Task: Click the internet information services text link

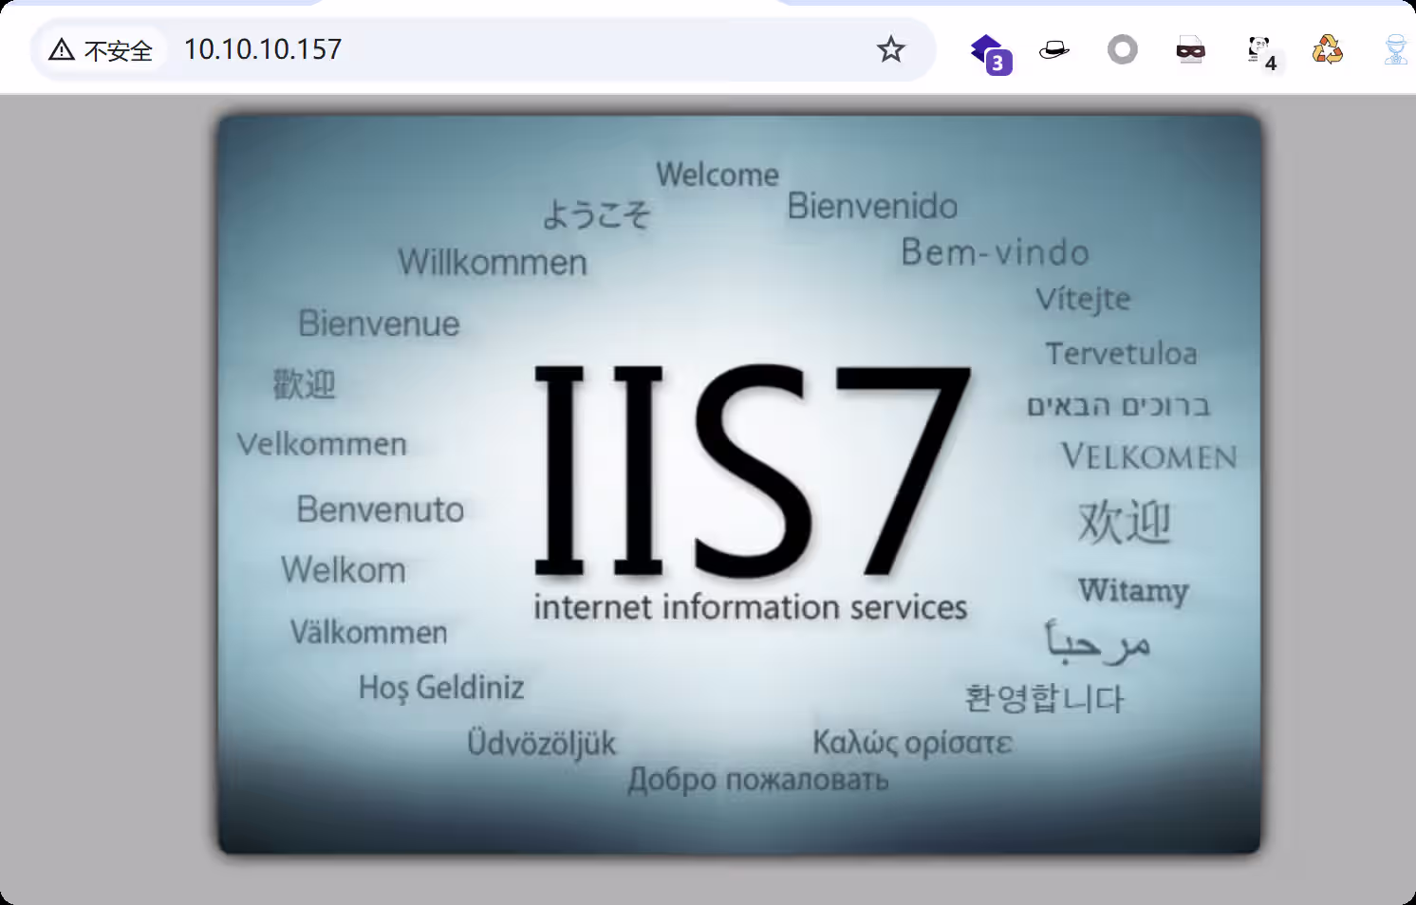Action: (x=751, y=607)
